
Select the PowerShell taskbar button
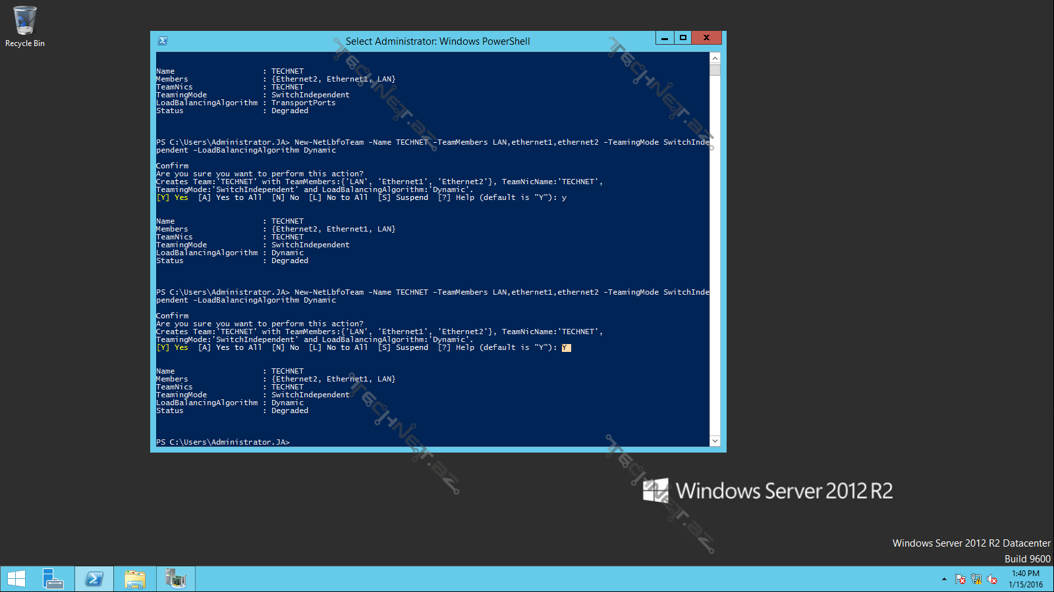[x=94, y=579]
